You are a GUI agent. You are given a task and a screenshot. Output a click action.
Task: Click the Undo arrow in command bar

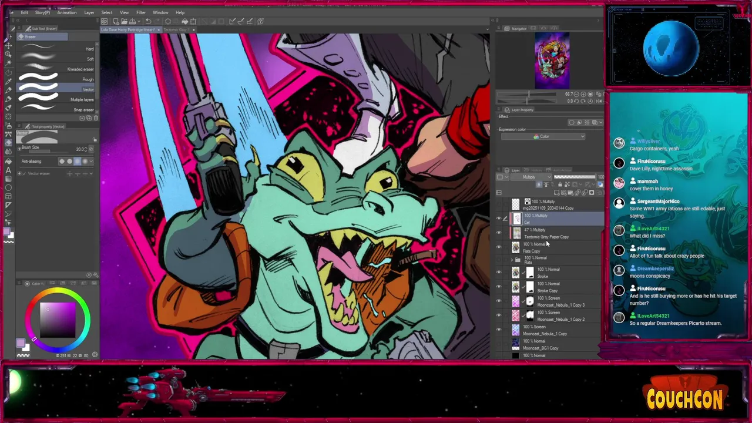coord(149,21)
